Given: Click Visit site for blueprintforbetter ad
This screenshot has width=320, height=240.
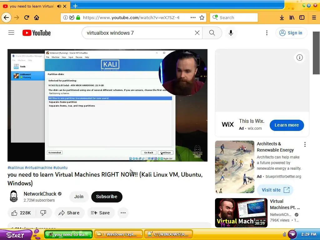Looking at the screenshot, I should click(275, 190).
